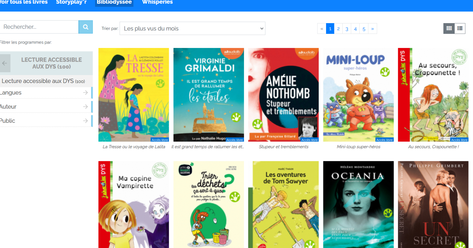Screen dimensions: 473x248
Task: Select the Bibliodyssée tab
Action: click(114, 3)
